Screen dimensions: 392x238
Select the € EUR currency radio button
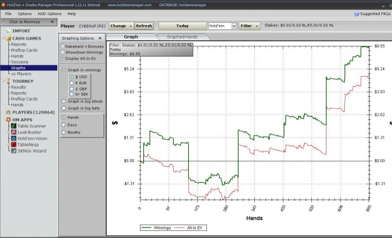71,82
